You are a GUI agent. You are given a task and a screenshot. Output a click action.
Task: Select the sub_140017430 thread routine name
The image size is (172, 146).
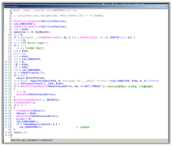[x=120, y=81]
